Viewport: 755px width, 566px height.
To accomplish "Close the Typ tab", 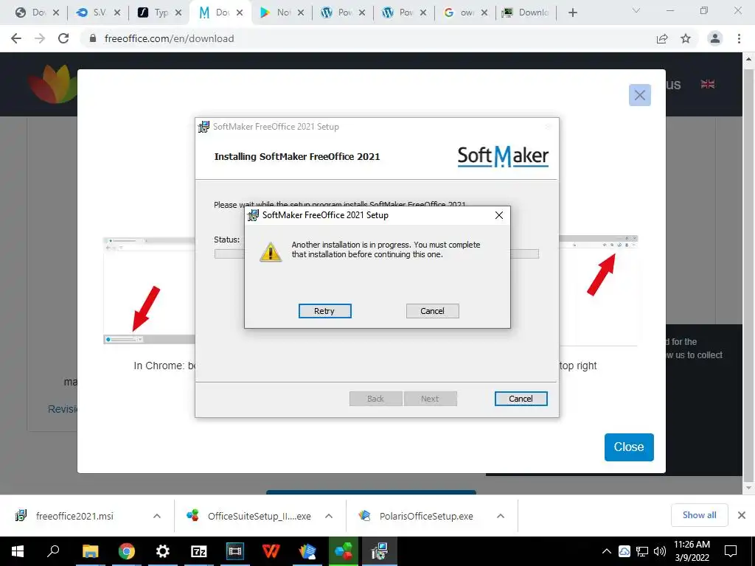I will pos(178,13).
